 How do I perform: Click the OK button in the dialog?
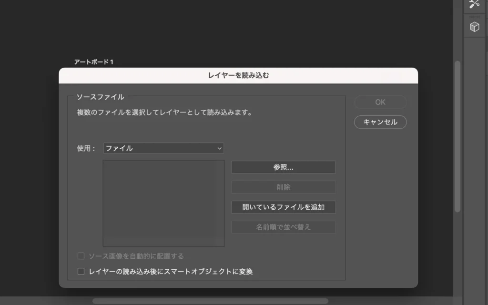click(x=380, y=102)
